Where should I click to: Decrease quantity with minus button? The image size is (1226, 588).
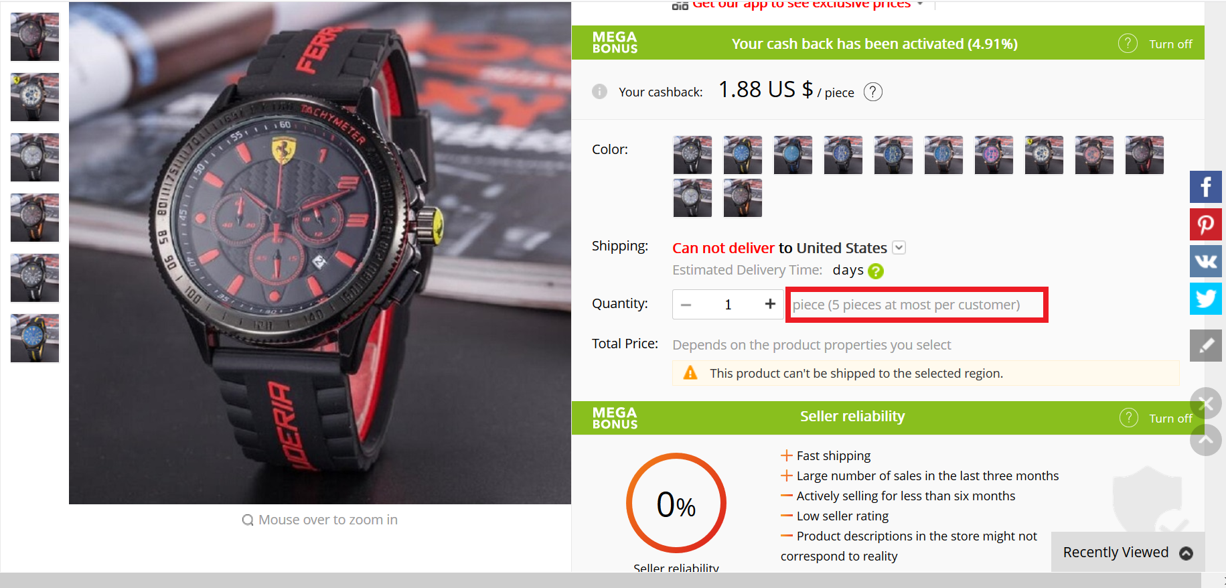pos(686,305)
